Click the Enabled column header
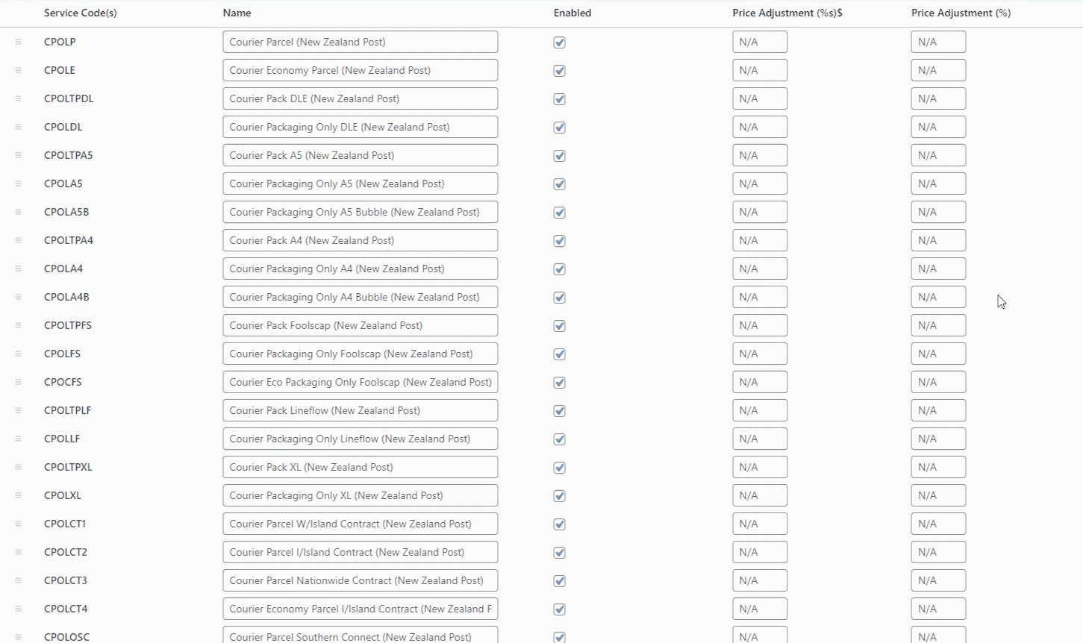Image resolution: width=1083 pixels, height=643 pixels. click(572, 13)
